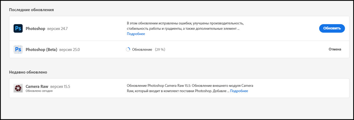Open Подробнее link under Photoshop description

[136, 34]
